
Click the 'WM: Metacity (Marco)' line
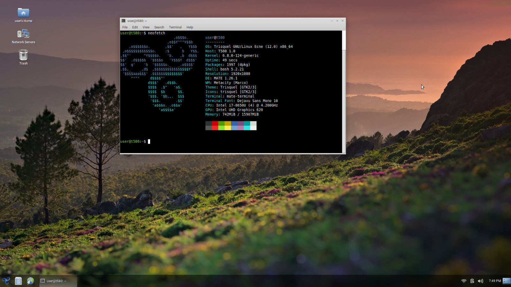tap(226, 83)
